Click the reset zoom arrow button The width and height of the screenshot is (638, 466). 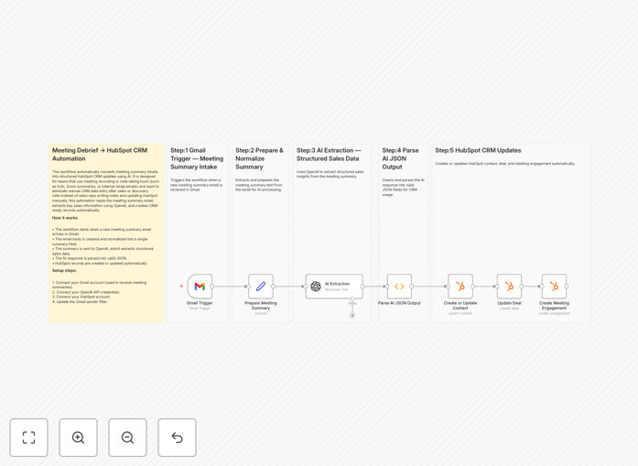point(177,438)
